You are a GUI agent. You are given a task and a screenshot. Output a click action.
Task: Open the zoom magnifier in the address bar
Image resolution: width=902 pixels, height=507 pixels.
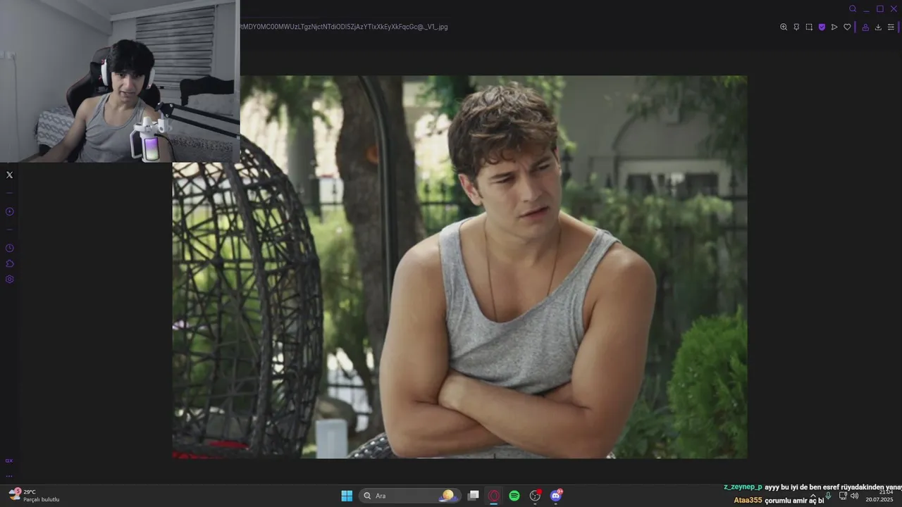point(784,27)
